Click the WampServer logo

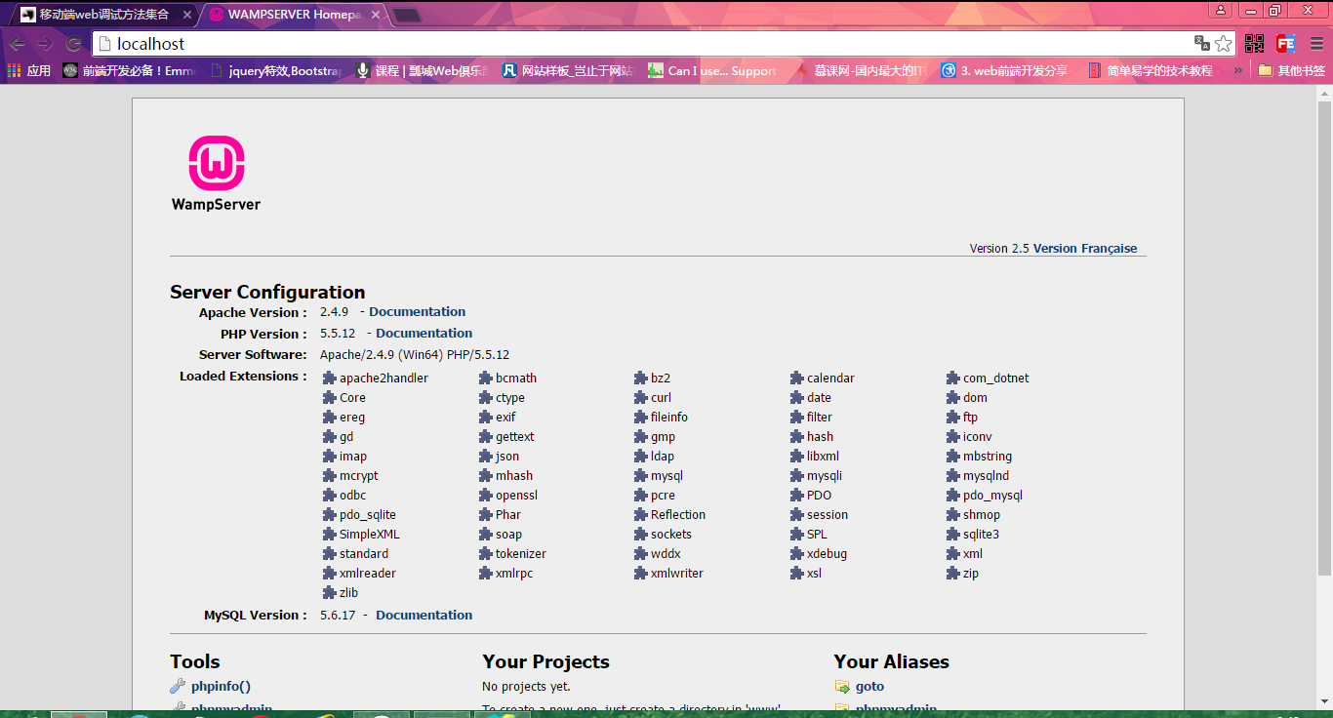click(x=216, y=173)
